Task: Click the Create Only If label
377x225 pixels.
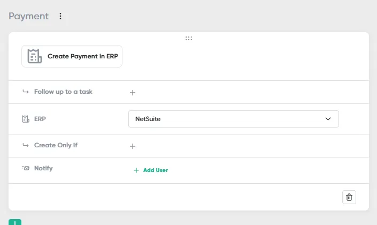Action: 56,145
